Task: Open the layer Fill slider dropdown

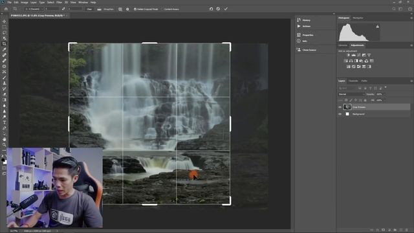Action: click(x=384, y=100)
